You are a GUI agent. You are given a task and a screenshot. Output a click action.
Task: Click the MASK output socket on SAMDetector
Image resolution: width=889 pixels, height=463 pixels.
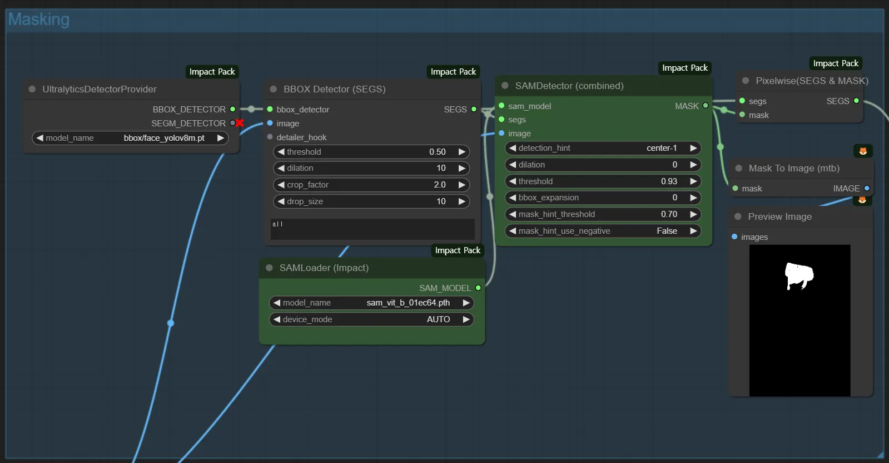pos(706,106)
